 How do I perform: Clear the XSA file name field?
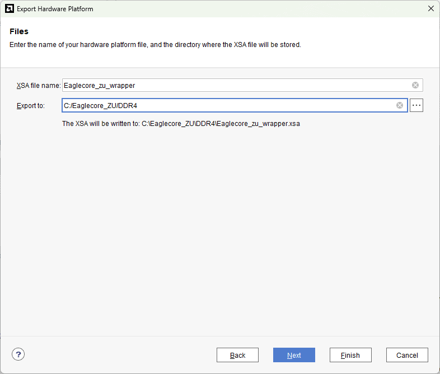tap(415, 85)
